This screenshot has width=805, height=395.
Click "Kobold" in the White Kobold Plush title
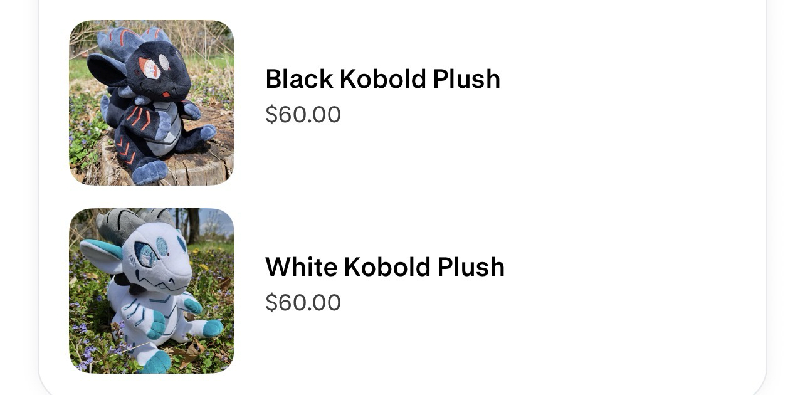click(x=386, y=267)
